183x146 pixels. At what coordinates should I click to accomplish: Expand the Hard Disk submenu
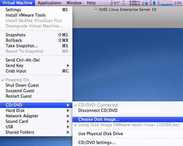click(36, 111)
